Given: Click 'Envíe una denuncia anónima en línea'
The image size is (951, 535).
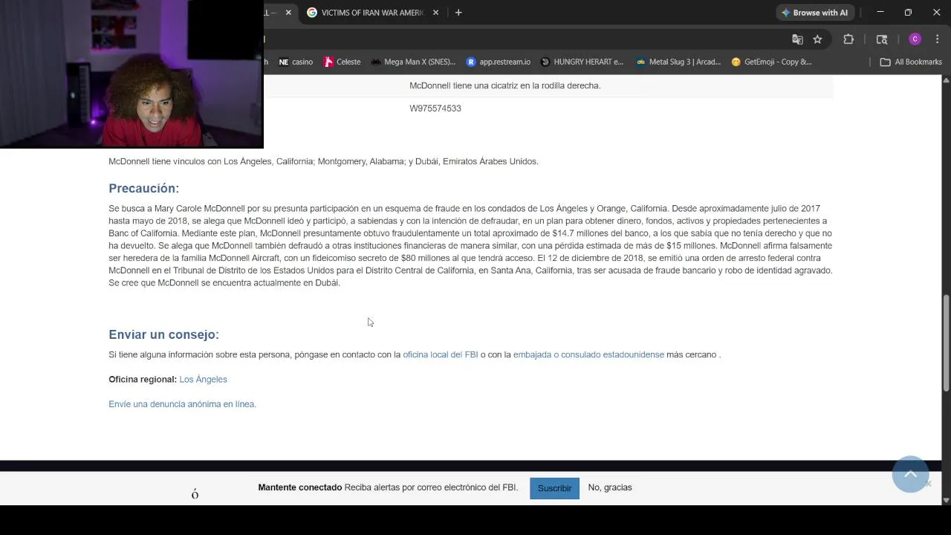Looking at the screenshot, I should pyautogui.click(x=182, y=404).
